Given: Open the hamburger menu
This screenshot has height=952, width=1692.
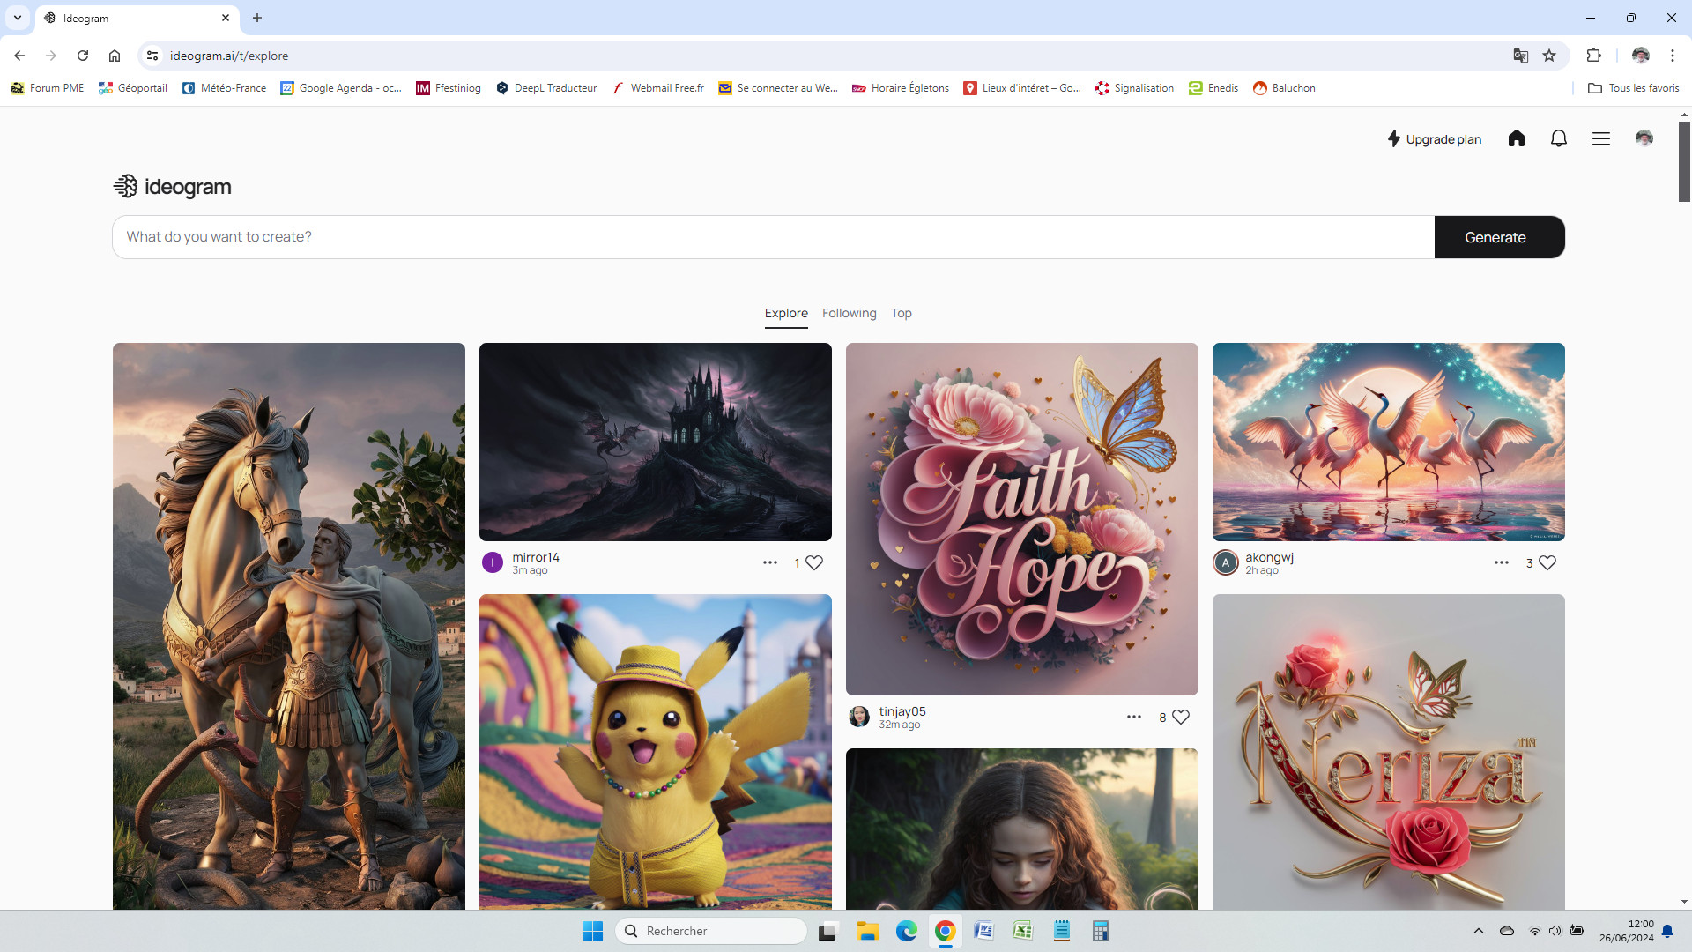Looking at the screenshot, I should (x=1601, y=138).
